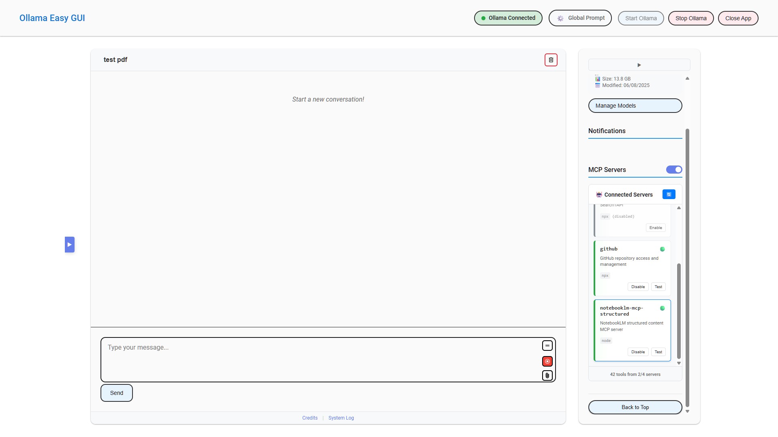This screenshot has height=437, width=778.
Task: Click the notebooklm-mcp-structured green status dot
Action: pos(662,308)
